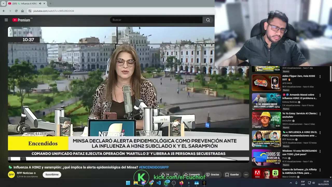This screenshot has height=187, width=332.
Task: Open Google Chrome from the taskbar
Action: pos(151,183)
